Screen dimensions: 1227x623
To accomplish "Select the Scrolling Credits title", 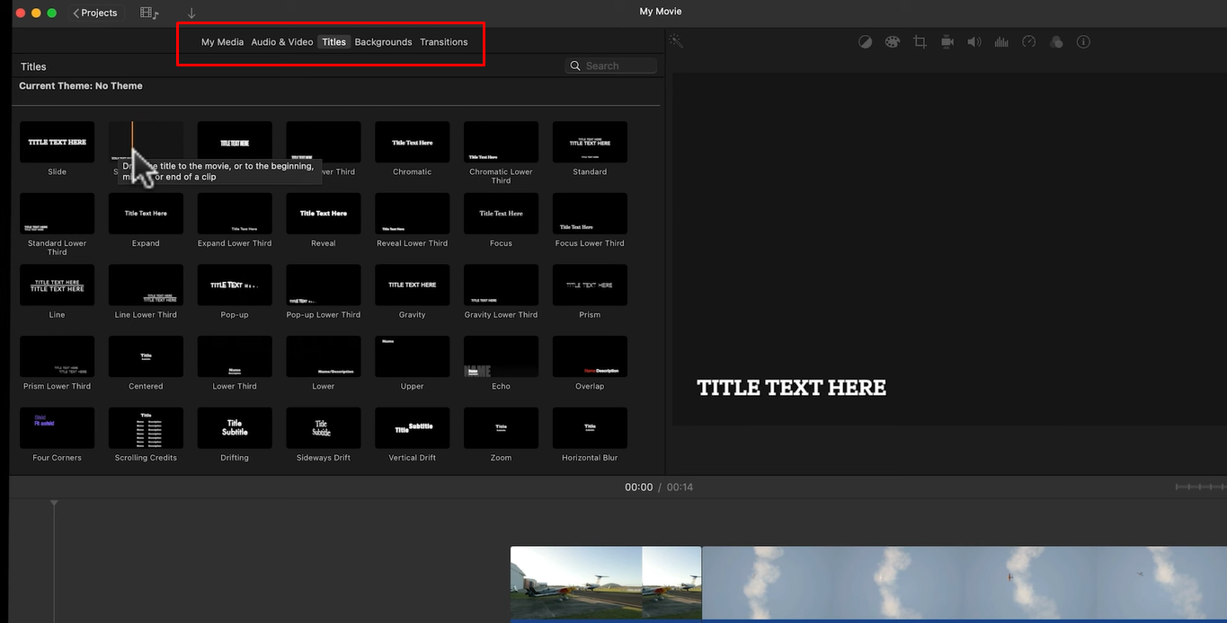I will coord(145,428).
